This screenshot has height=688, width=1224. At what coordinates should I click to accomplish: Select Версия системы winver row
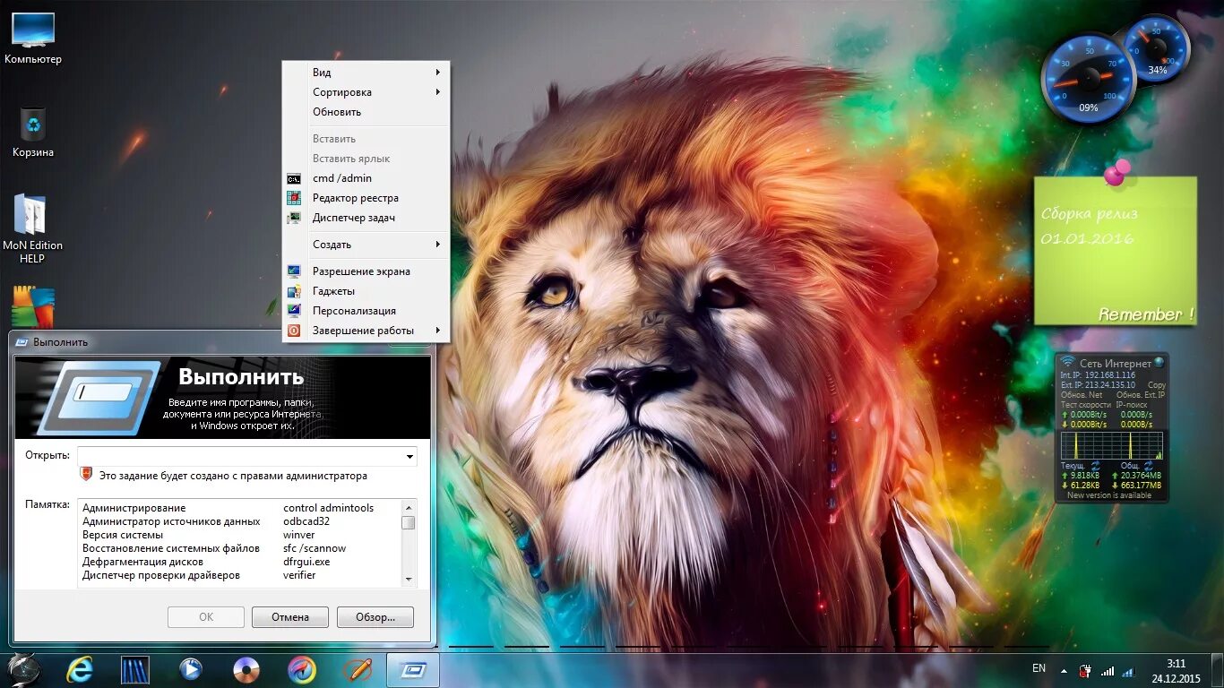[239, 535]
